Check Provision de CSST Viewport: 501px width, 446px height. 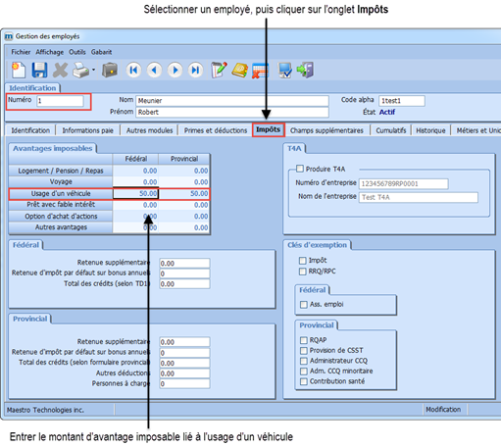coord(304,351)
